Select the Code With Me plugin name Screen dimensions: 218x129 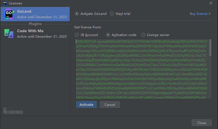tap(30, 31)
